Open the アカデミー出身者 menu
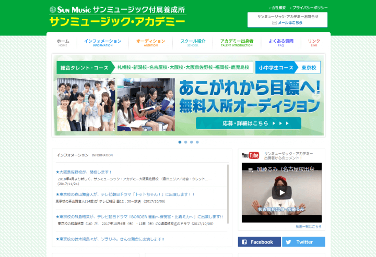Image resolution: width=376 pixels, height=257 pixels. point(237,43)
